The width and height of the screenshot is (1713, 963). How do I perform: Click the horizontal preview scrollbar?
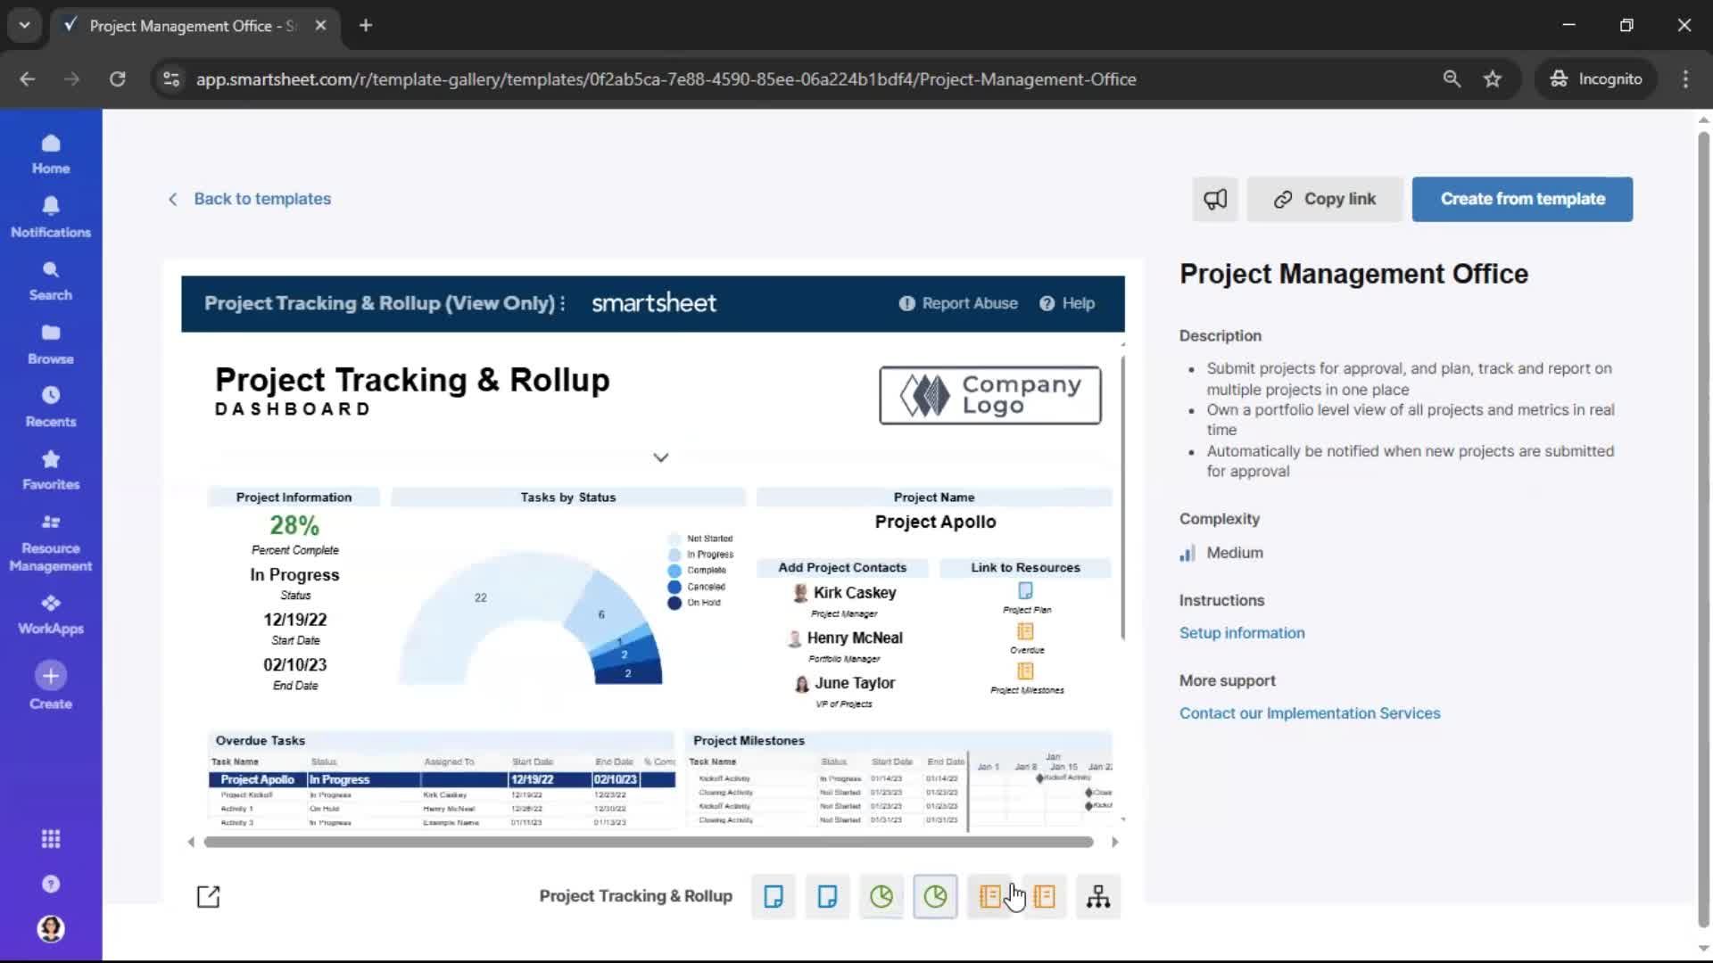click(x=648, y=842)
